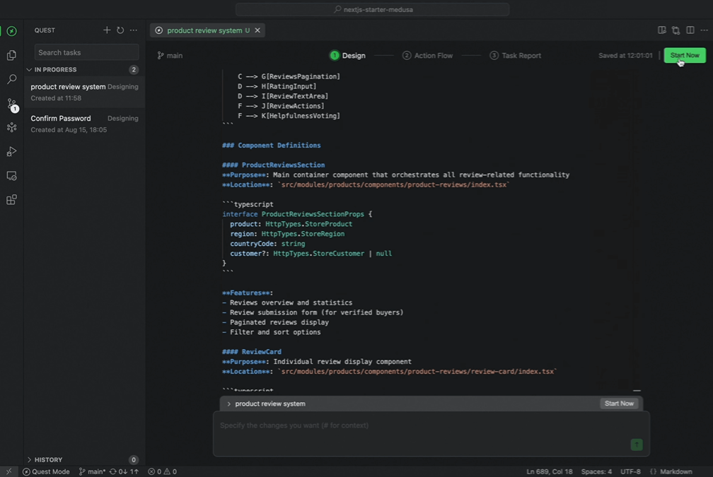Open the Explorer files icon

tap(12, 55)
